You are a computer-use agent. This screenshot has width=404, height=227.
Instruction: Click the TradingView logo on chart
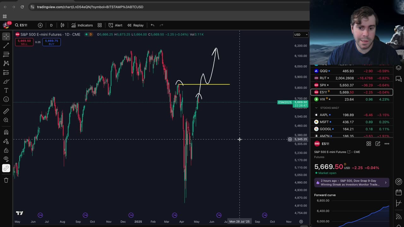click(20, 213)
